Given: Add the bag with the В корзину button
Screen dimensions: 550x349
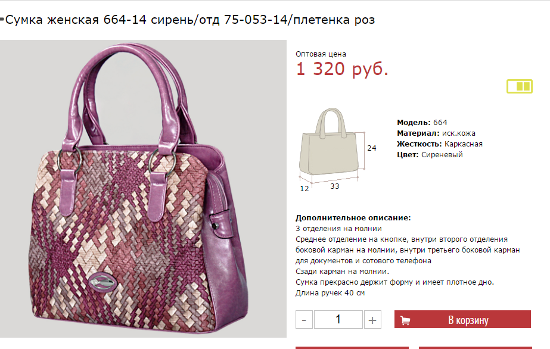Looking at the screenshot, I should pyautogui.click(x=462, y=319).
